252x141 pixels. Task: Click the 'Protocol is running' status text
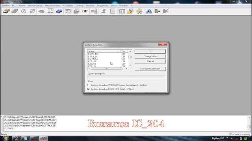(240, 134)
